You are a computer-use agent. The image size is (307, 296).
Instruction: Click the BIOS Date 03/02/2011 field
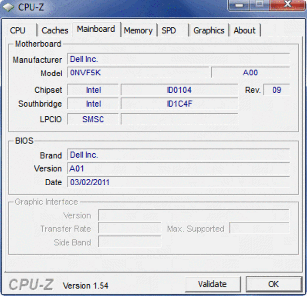[178, 182]
